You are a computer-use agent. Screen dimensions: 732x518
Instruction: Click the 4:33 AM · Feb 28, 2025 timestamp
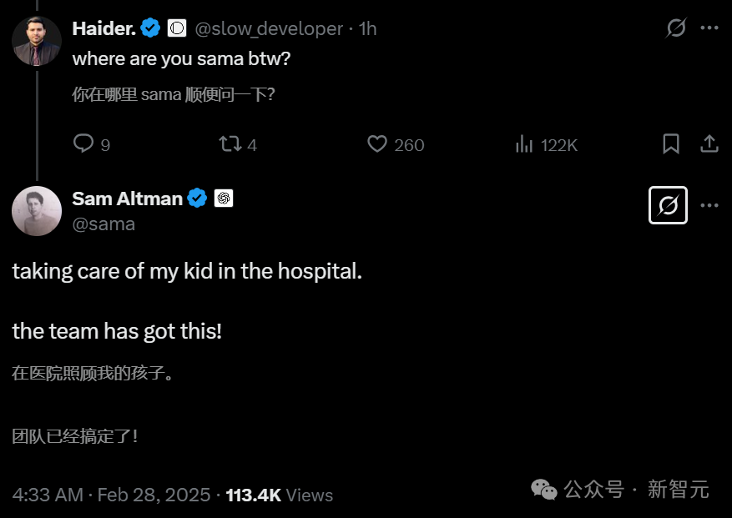point(111,495)
